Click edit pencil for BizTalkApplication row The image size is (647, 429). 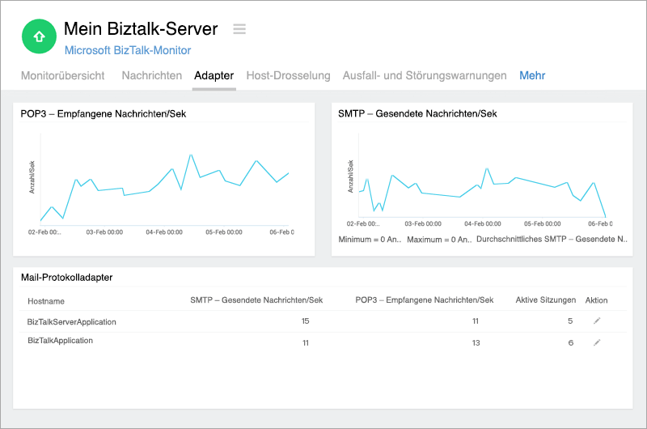coord(597,342)
